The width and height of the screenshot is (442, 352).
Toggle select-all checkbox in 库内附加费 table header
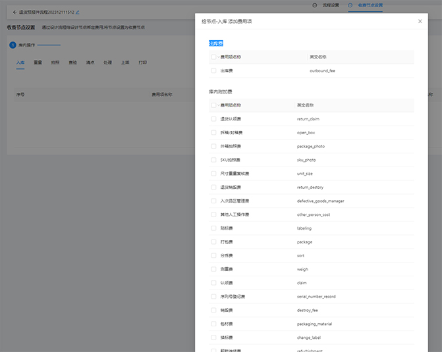213,105
